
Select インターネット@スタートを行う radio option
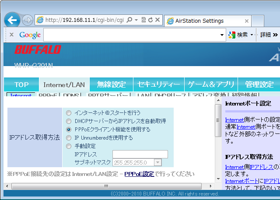[x=69, y=113]
